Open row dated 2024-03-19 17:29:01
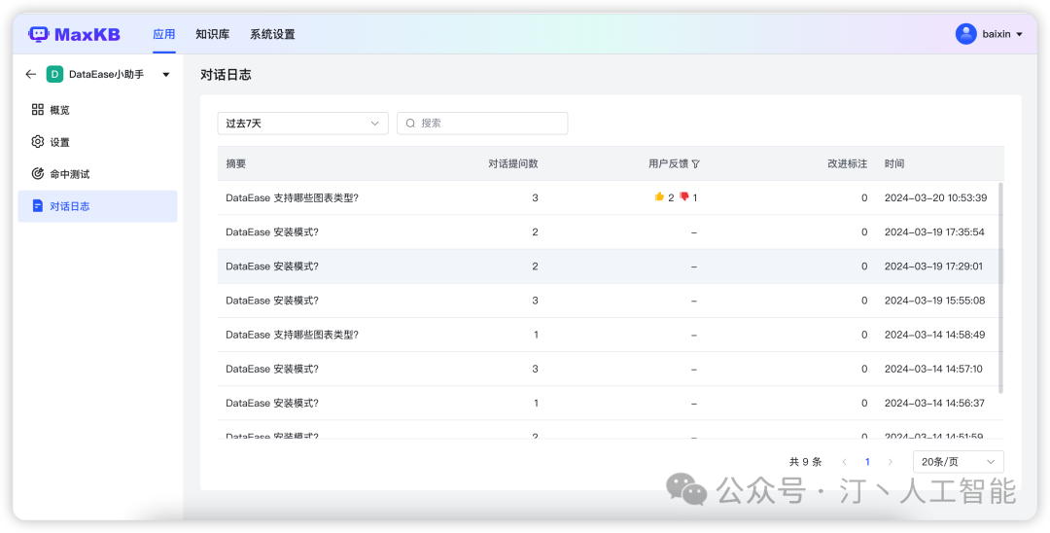Viewport: 1050px width, 533px height. coord(610,266)
